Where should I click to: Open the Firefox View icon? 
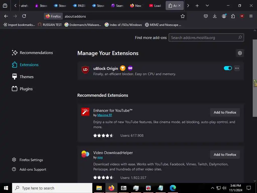pyautogui.click(x=5, y=6)
